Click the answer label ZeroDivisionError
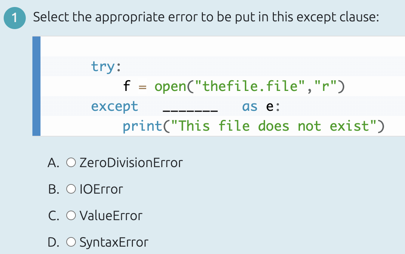 [131, 162]
